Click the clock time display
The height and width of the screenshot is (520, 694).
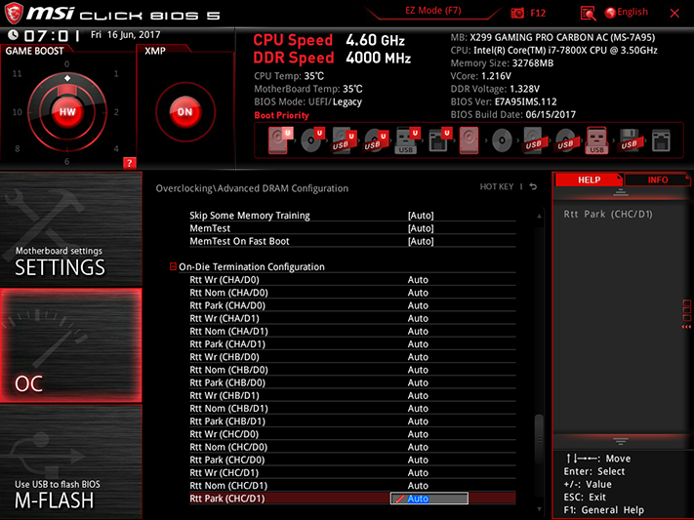click(52, 35)
